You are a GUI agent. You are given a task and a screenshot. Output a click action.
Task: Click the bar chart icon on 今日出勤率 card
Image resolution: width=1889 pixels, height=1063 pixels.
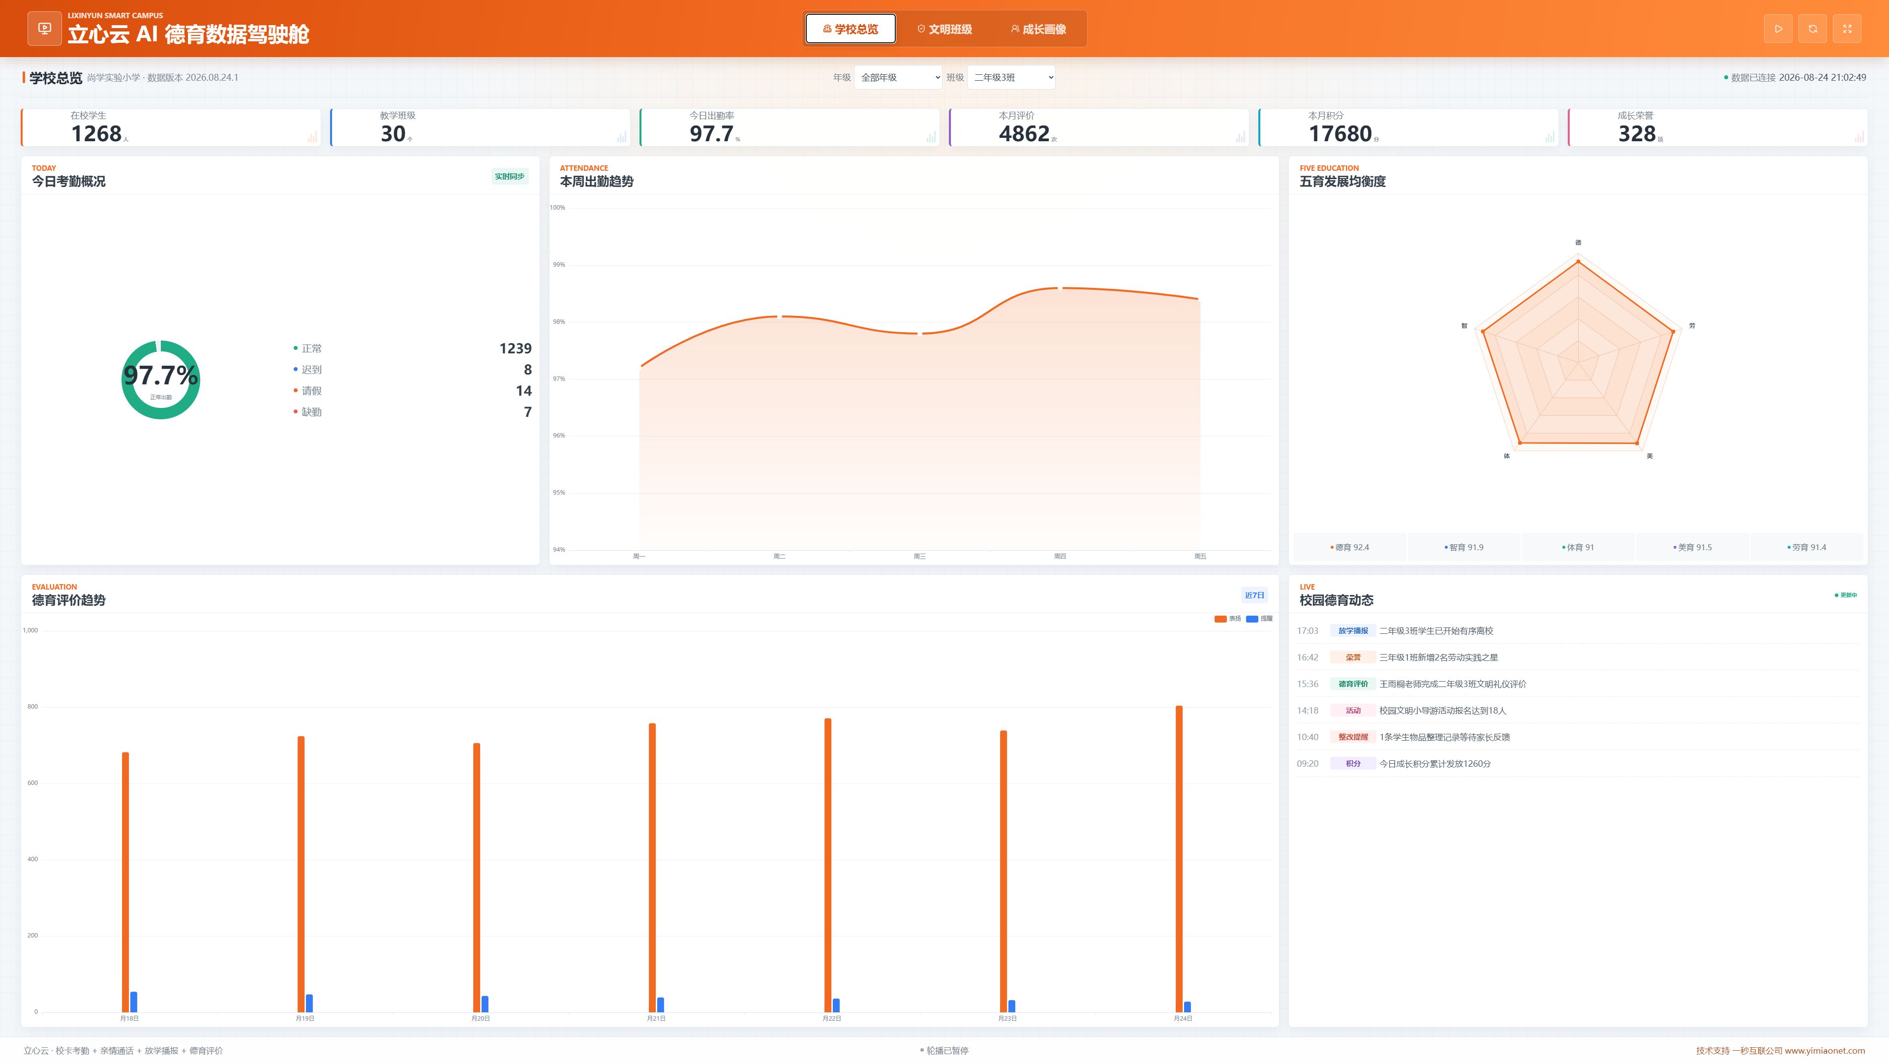click(x=931, y=136)
